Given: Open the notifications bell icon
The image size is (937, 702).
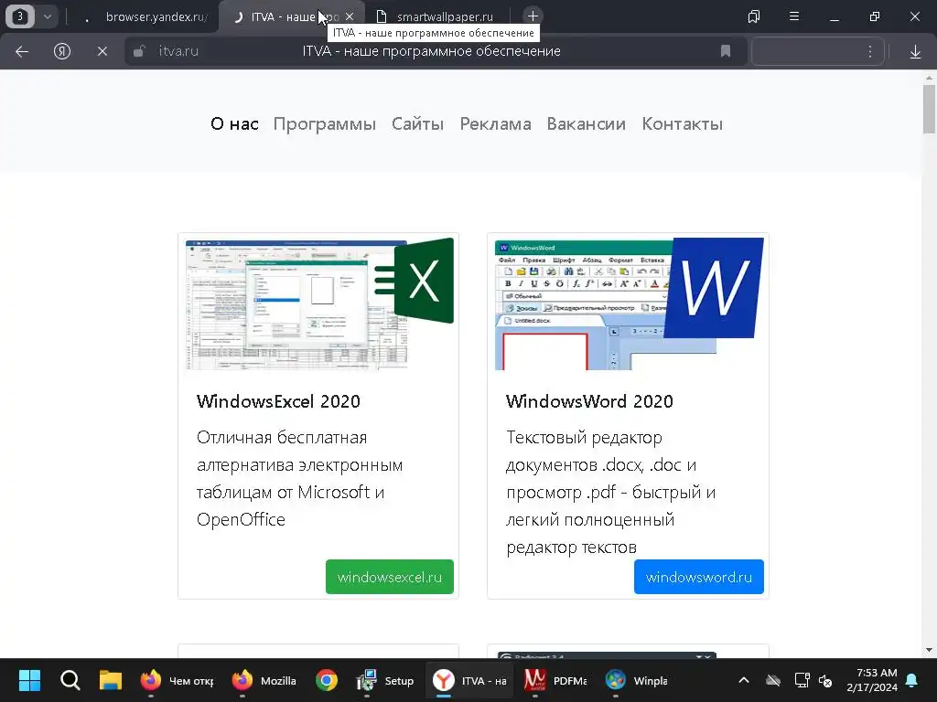Looking at the screenshot, I should (912, 680).
